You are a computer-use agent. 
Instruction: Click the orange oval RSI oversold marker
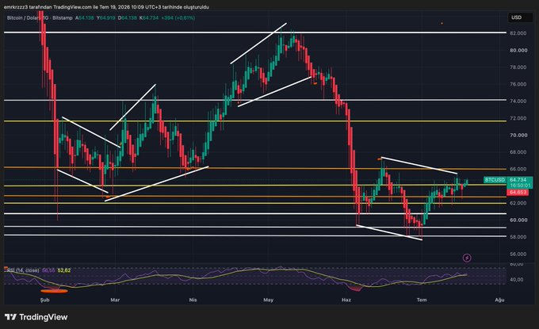pyautogui.click(x=55, y=291)
